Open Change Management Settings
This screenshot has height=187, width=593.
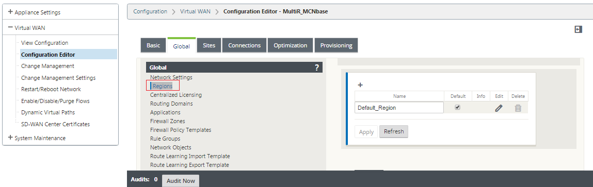[x=58, y=78]
